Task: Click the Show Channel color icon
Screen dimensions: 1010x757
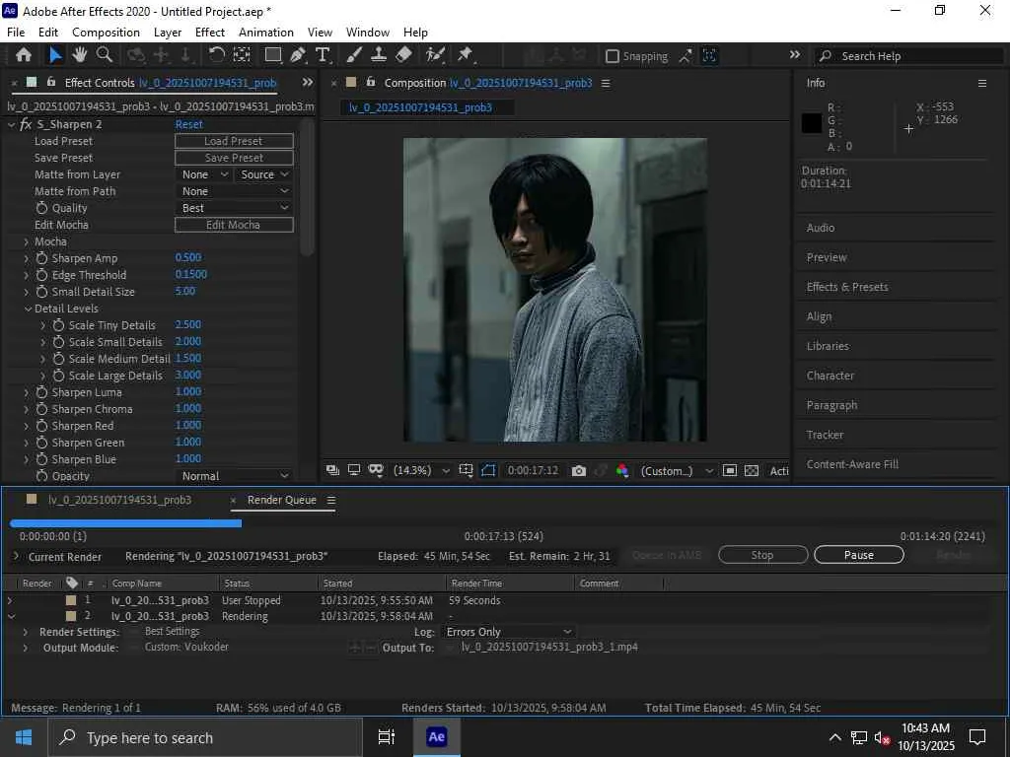Action: 622,471
